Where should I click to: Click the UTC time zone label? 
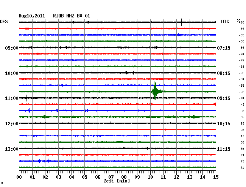click(225, 22)
